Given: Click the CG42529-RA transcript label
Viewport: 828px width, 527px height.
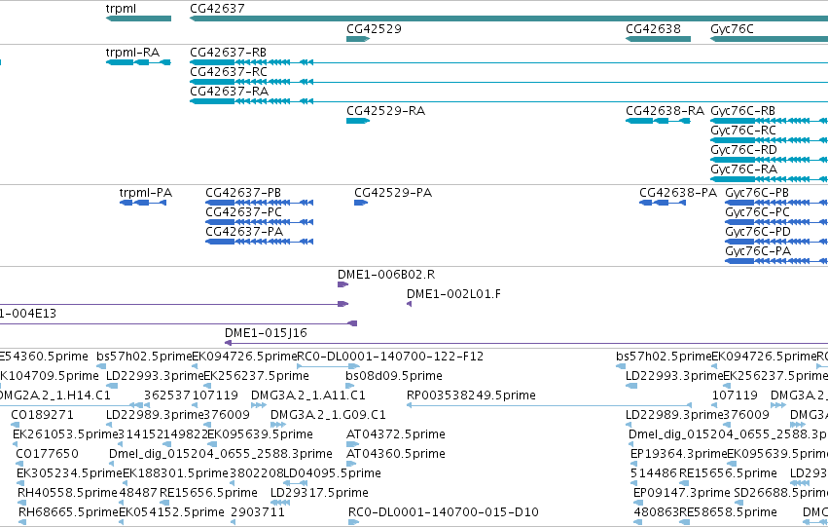Looking at the screenshot, I should [385, 110].
